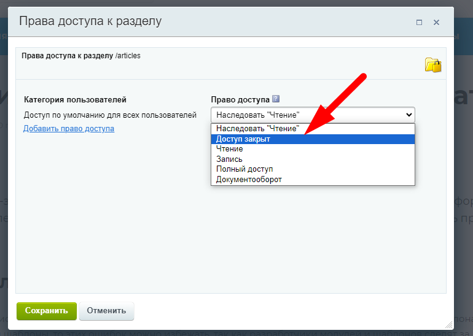Click the Категория пользователей column header

(x=75, y=99)
